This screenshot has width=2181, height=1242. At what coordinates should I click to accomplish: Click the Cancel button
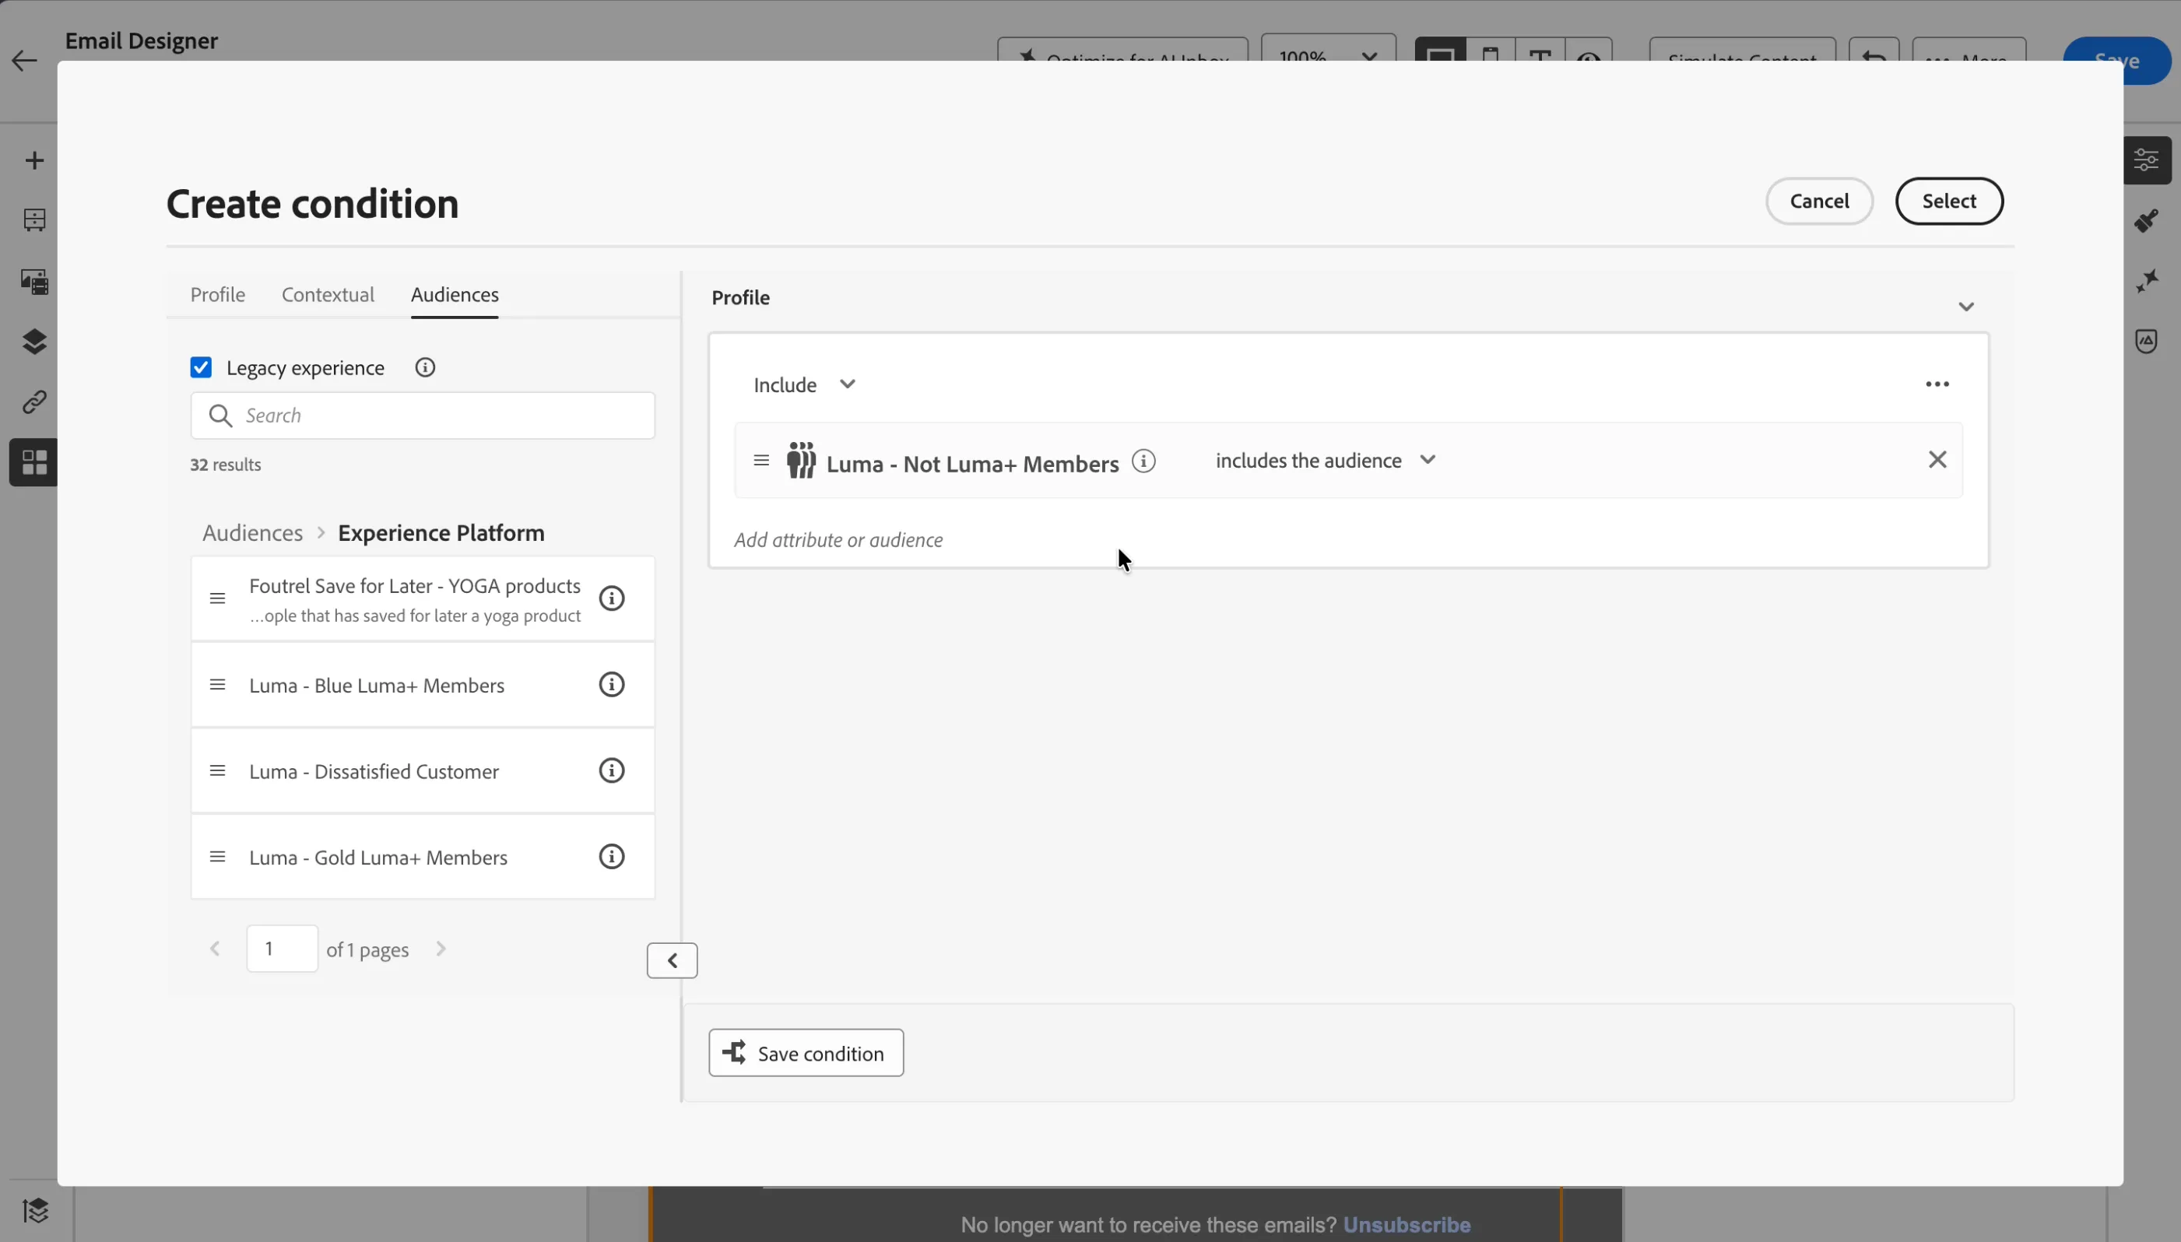click(x=1818, y=202)
